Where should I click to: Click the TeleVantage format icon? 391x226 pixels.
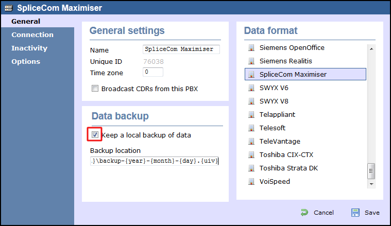pyautogui.click(x=251, y=142)
